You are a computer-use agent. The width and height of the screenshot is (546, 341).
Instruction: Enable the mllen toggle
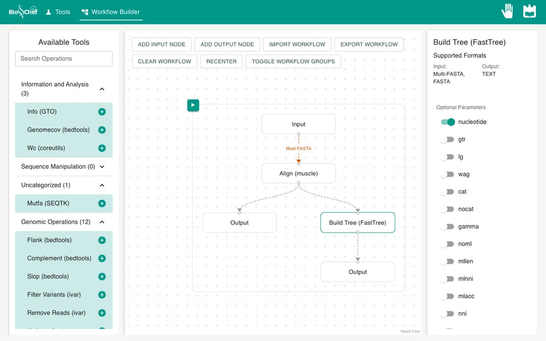[x=447, y=261]
